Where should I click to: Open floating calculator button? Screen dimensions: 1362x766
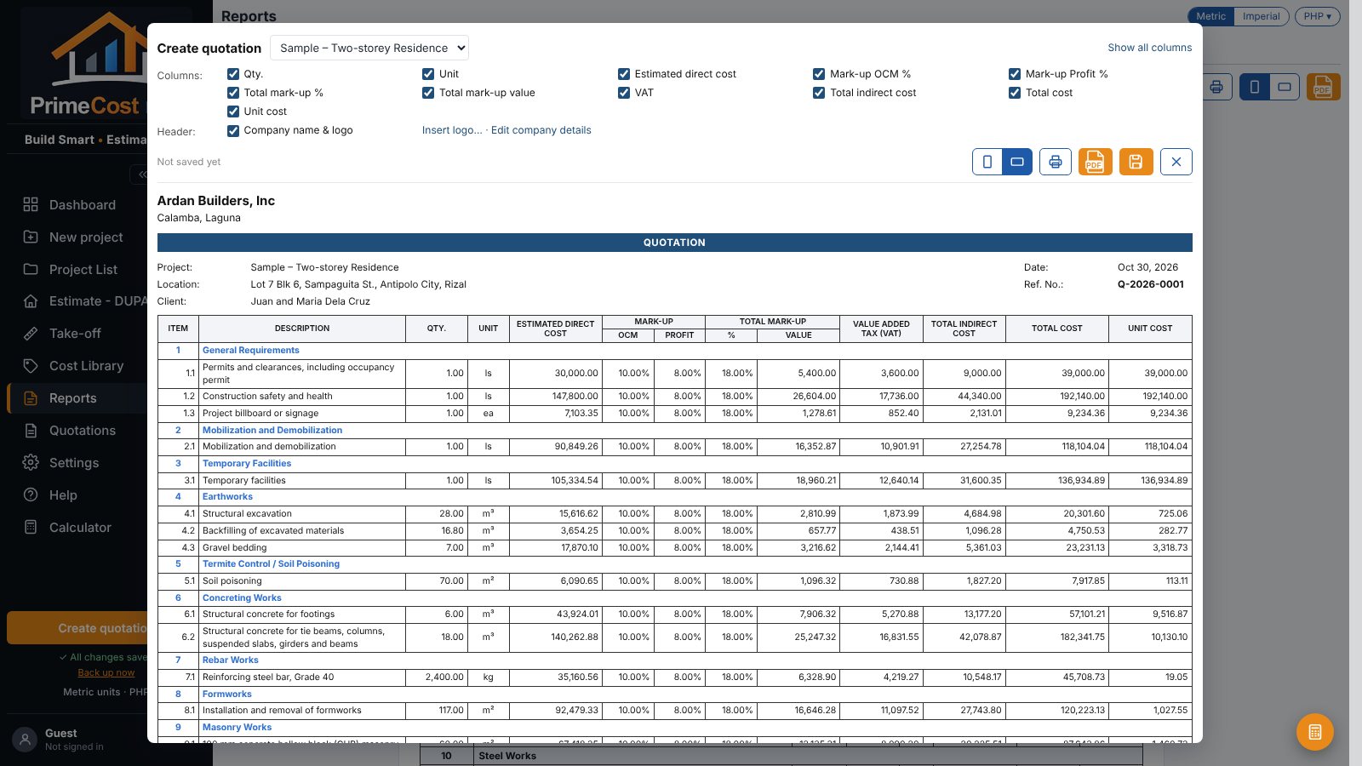(x=1315, y=732)
